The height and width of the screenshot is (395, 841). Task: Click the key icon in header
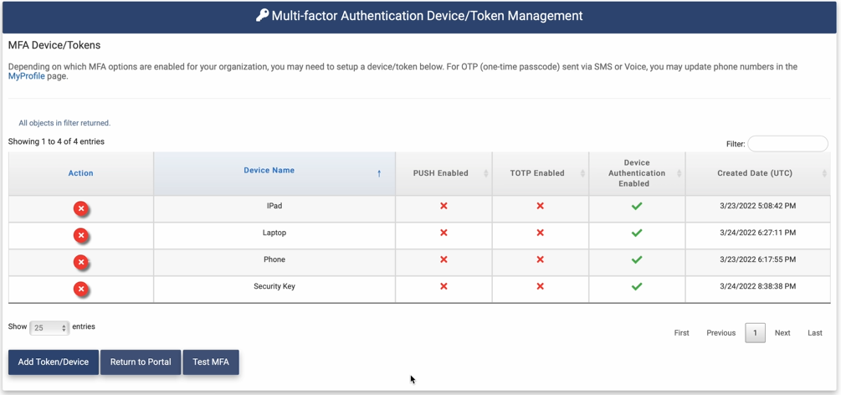point(262,15)
